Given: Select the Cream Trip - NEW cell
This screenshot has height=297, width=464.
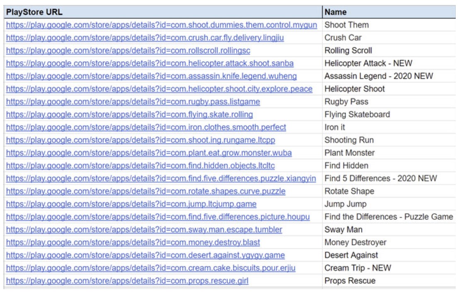Looking at the screenshot, I should pos(389,268).
